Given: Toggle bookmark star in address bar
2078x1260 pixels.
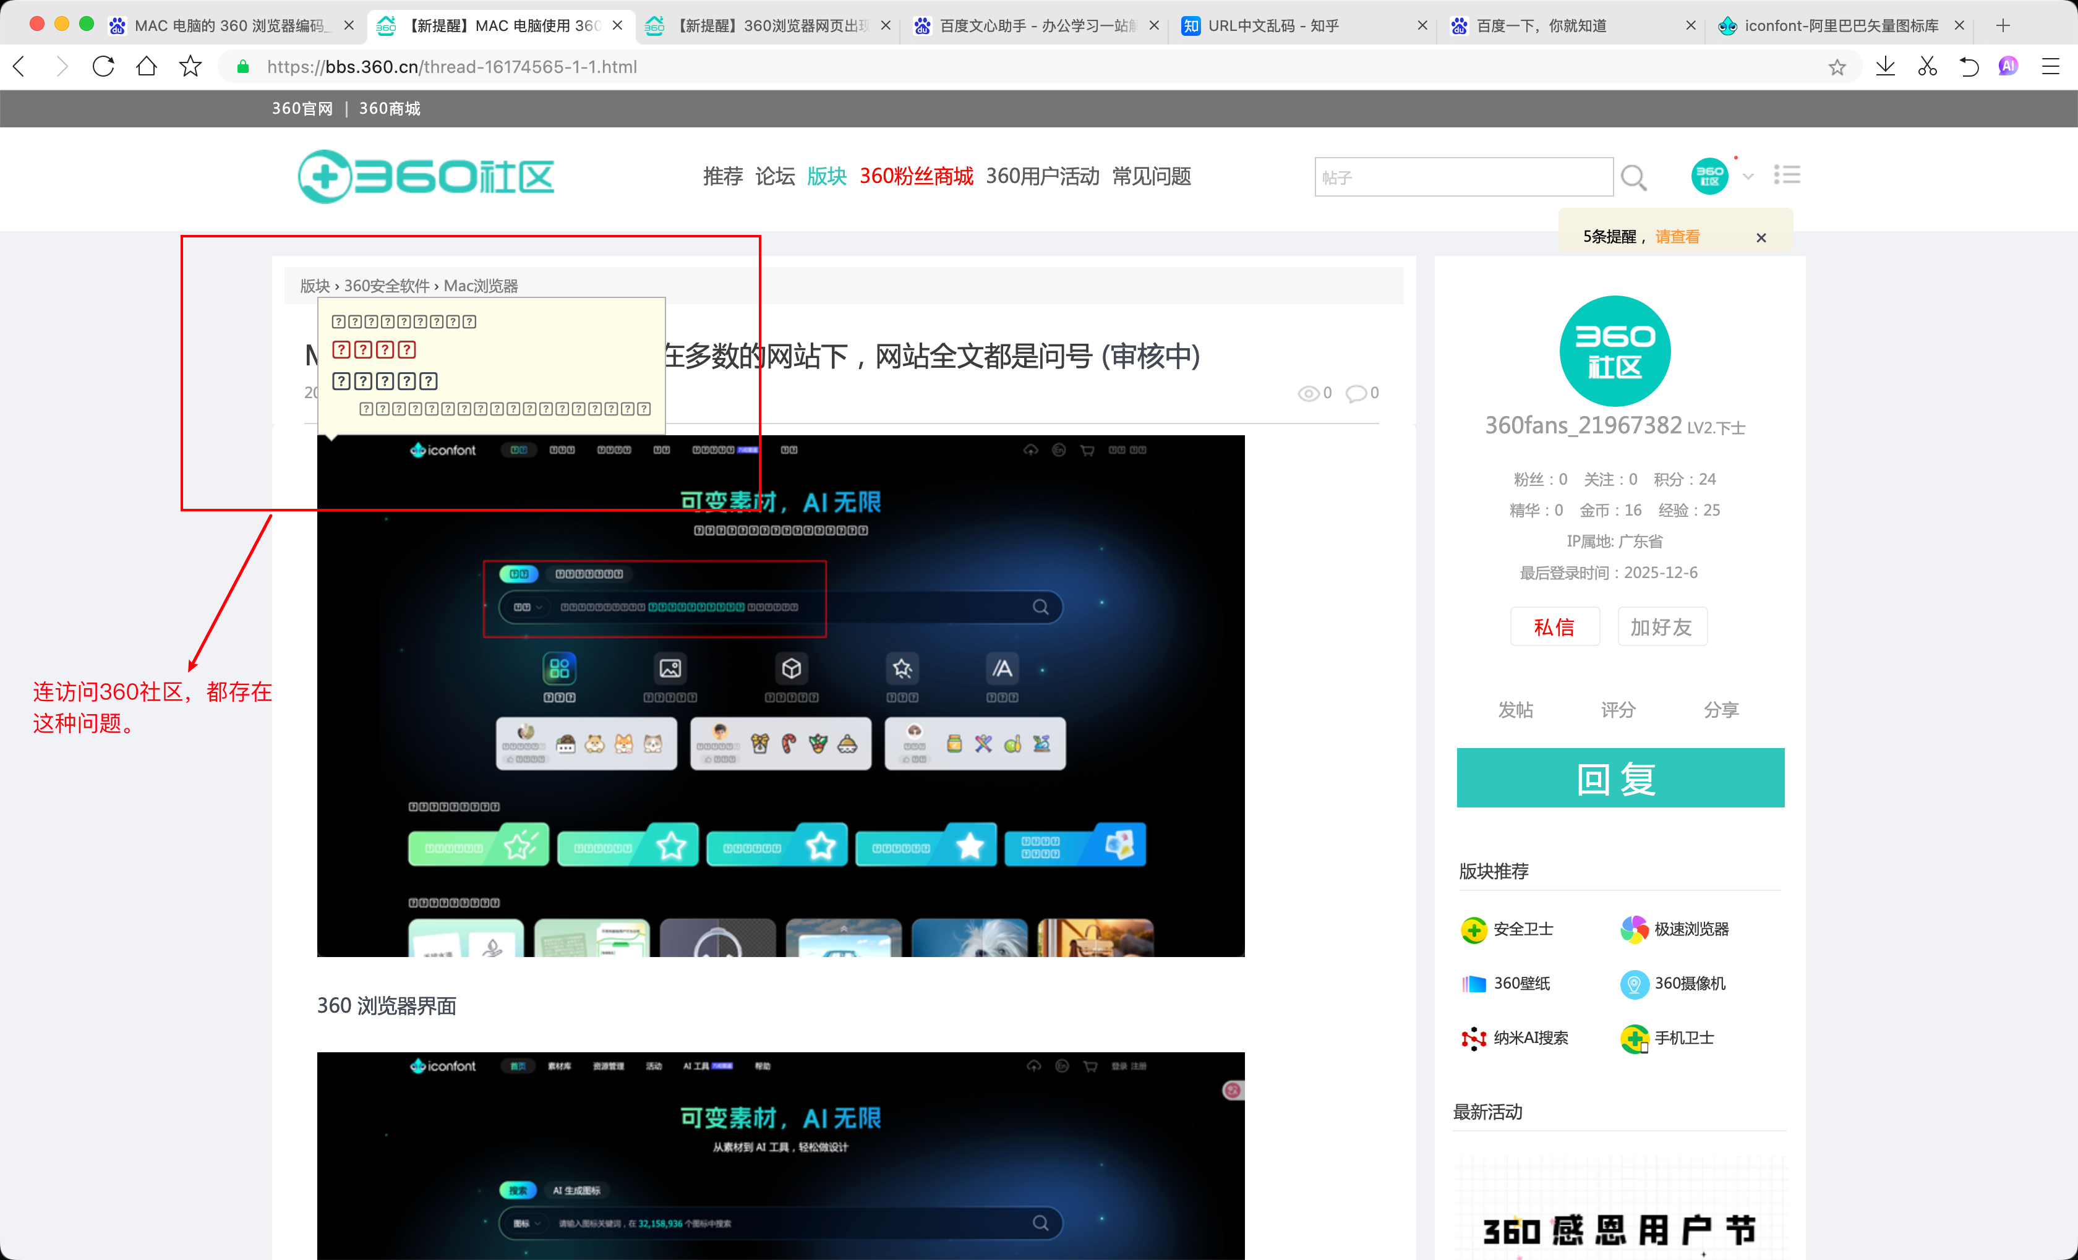Looking at the screenshot, I should click(1837, 67).
